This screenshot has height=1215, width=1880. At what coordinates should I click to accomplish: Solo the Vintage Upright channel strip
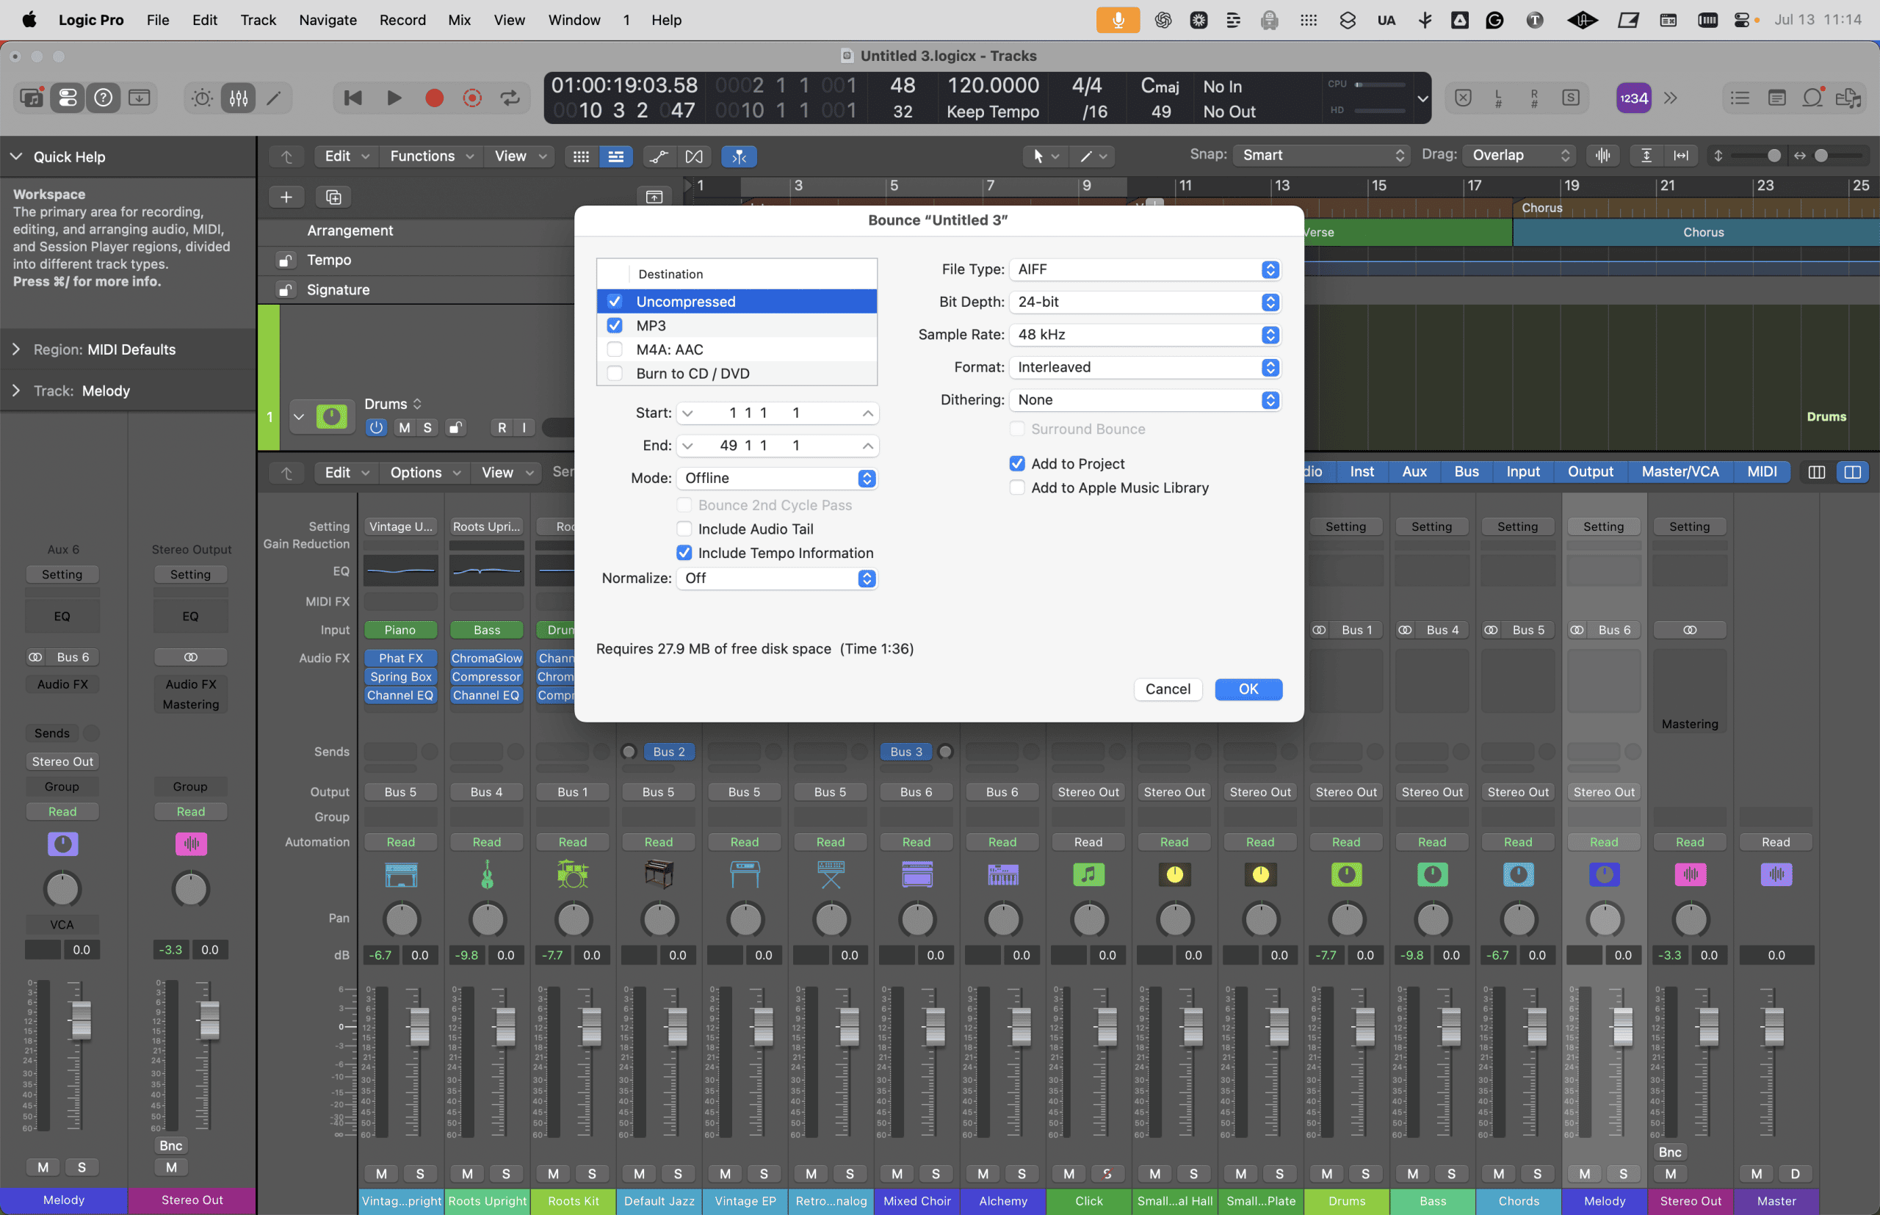tap(420, 1173)
